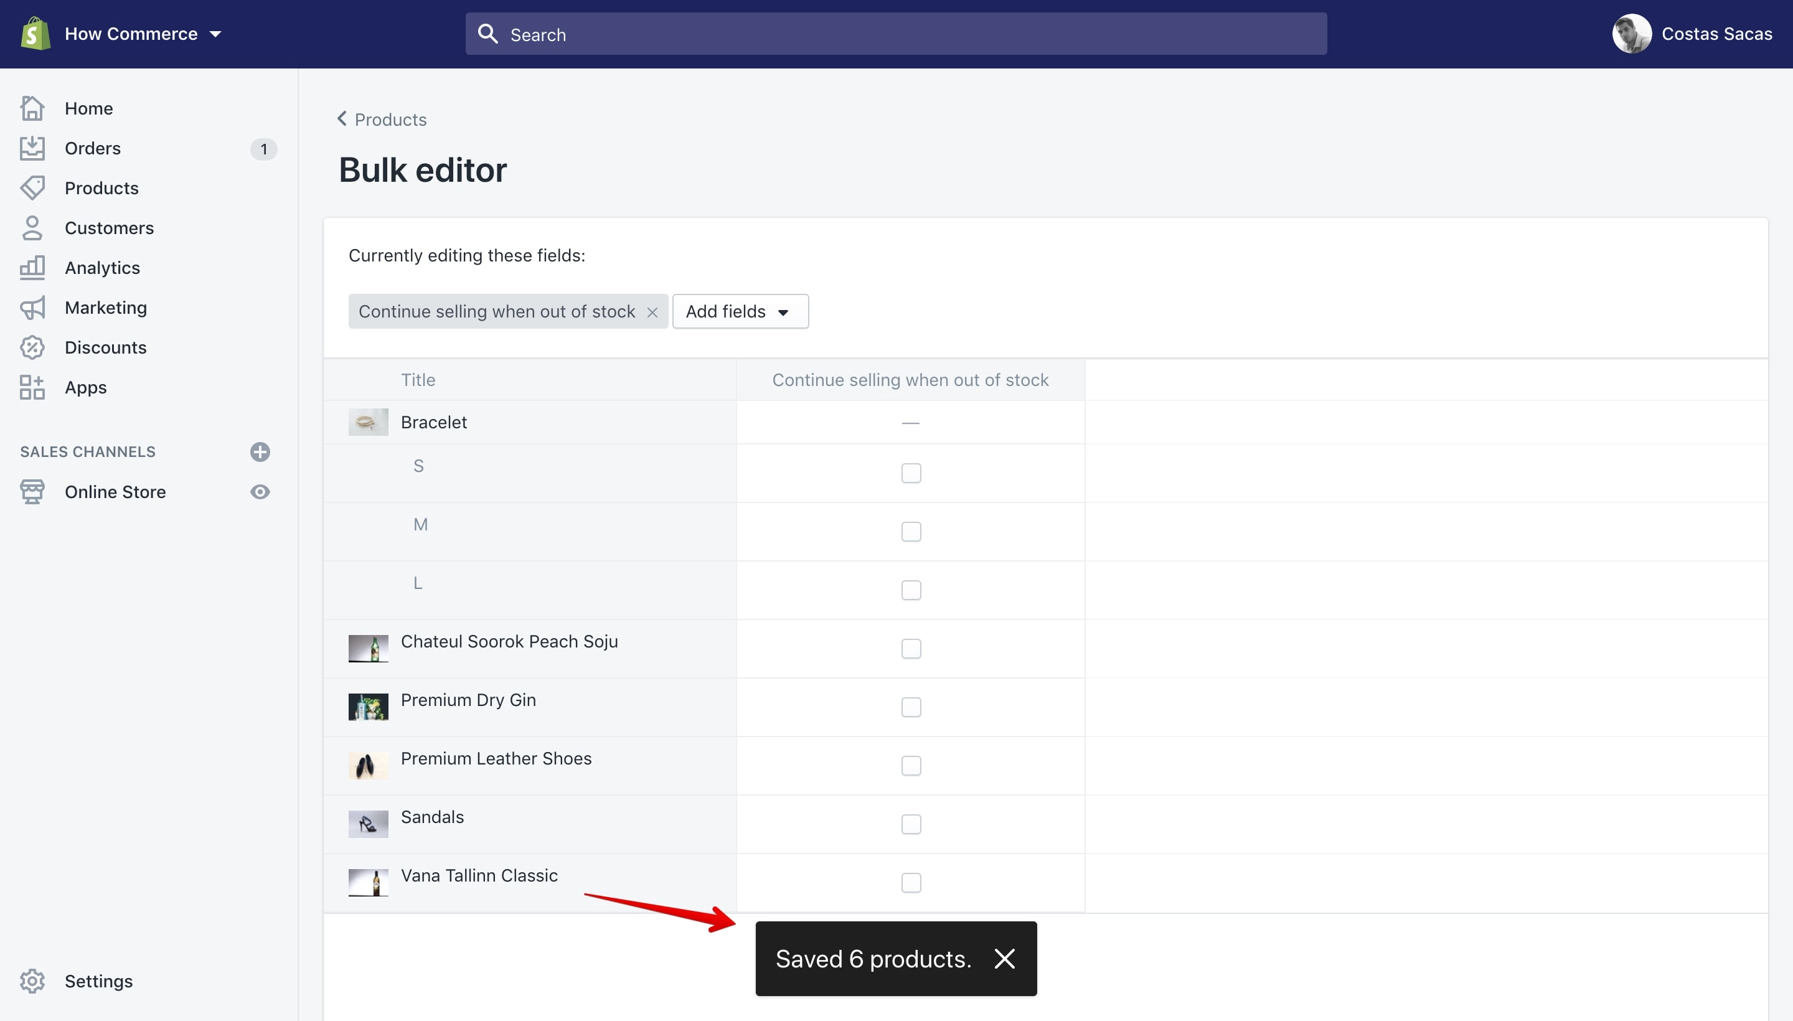Select the S variant row label
Viewport: 1793px width, 1021px height.
point(418,466)
